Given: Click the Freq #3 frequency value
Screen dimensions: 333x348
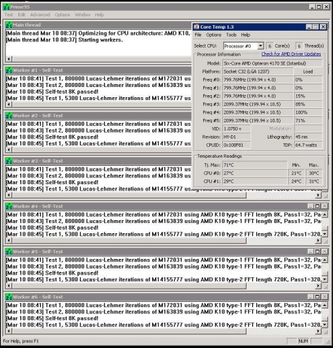Looking at the screenshot, I should click(x=258, y=104).
